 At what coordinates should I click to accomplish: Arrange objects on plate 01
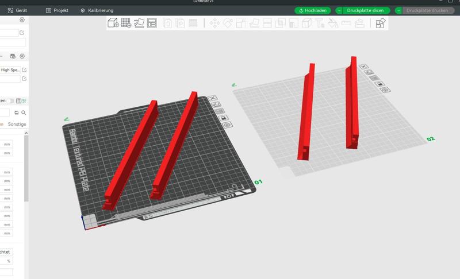point(220,111)
